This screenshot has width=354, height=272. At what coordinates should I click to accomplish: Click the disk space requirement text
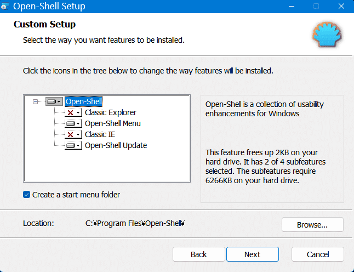(265, 167)
